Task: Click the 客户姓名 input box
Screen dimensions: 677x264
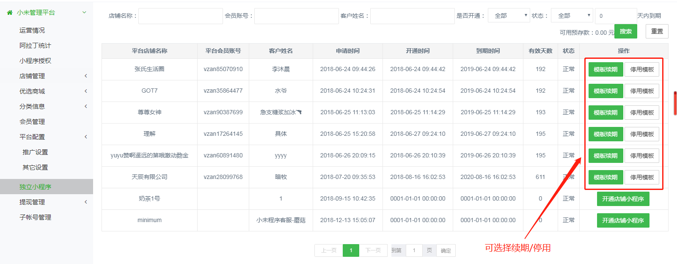Action: click(412, 16)
